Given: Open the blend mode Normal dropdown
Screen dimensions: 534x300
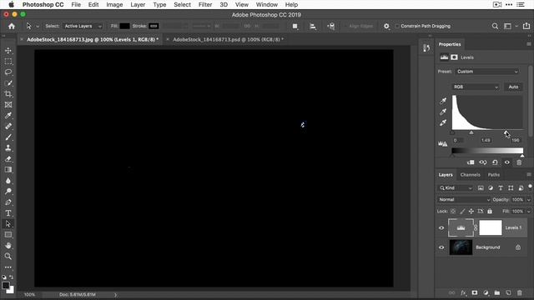Looking at the screenshot, I should coord(464,200).
